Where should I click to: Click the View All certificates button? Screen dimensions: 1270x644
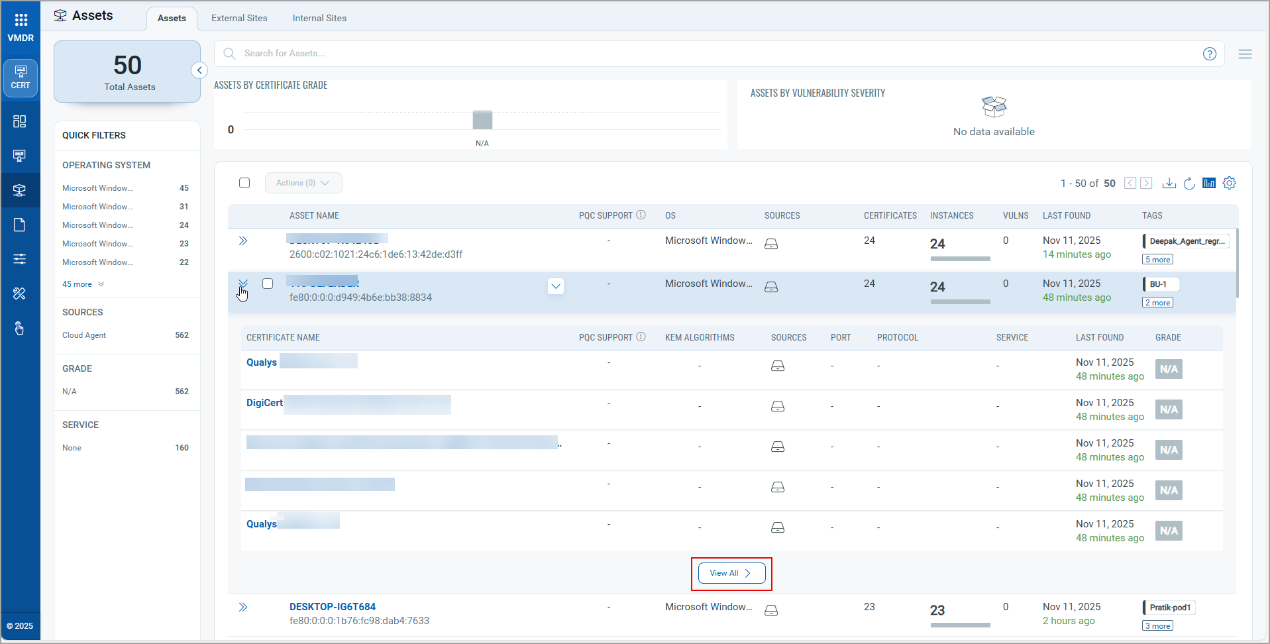pos(731,573)
